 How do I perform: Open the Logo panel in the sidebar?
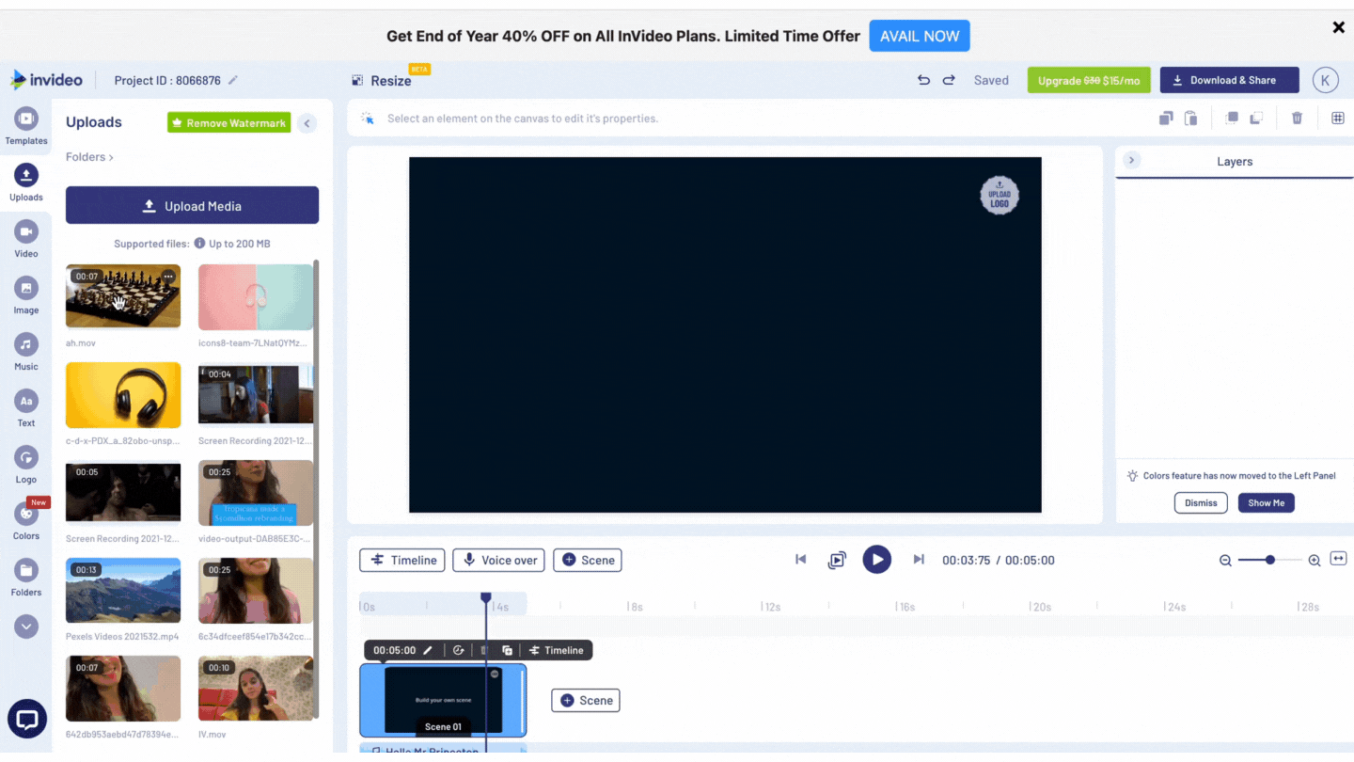[26, 465]
